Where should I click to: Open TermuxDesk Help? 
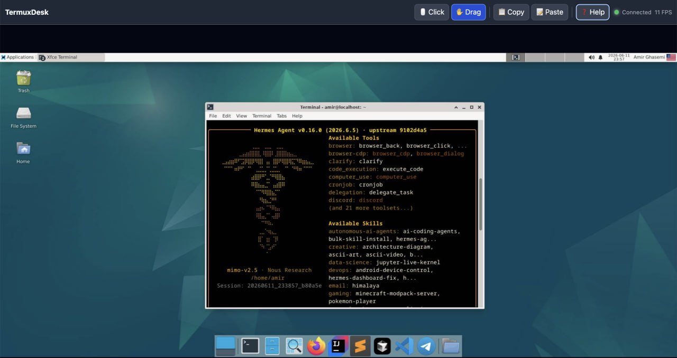592,12
